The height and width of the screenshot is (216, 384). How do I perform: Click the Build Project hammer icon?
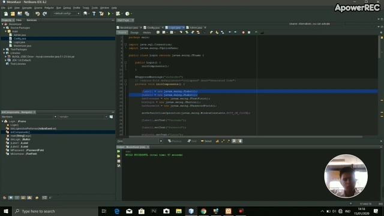(94, 14)
